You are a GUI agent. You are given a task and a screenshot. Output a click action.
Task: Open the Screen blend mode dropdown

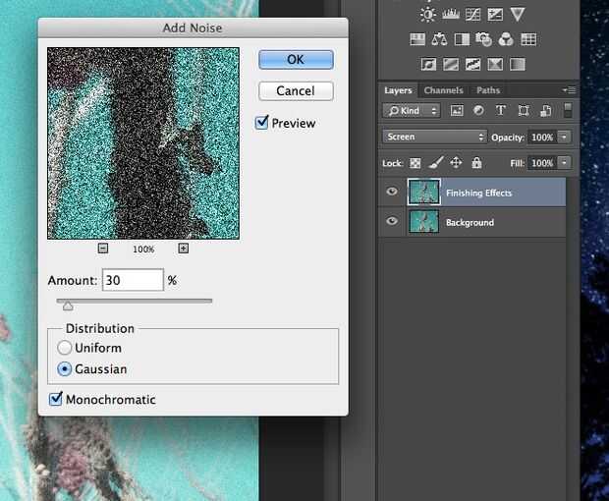(x=434, y=137)
